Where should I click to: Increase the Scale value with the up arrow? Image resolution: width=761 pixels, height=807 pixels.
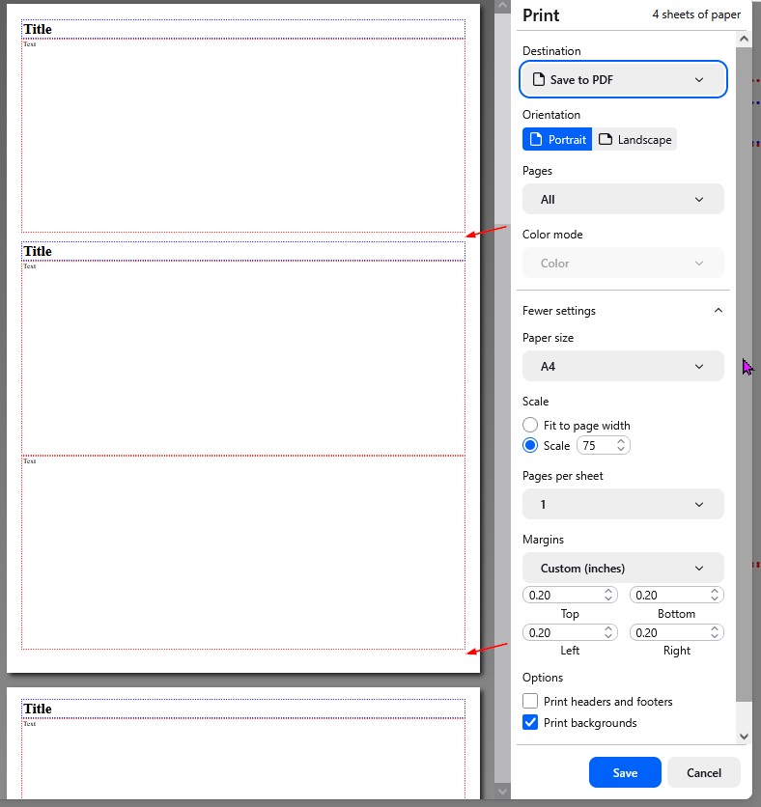[621, 441]
